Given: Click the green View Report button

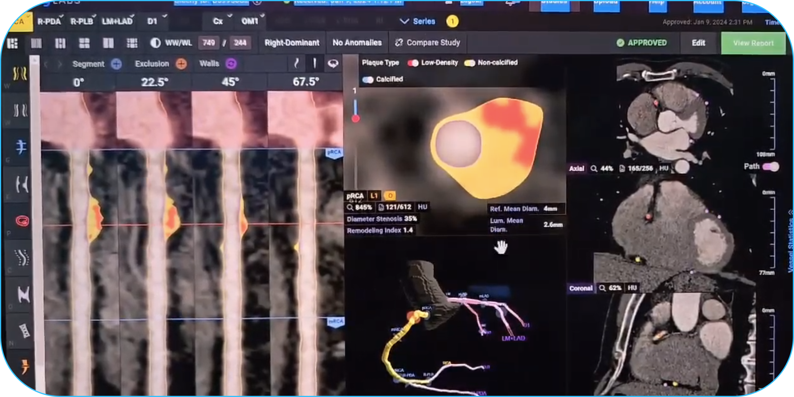Looking at the screenshot, I should pos(753,43).
